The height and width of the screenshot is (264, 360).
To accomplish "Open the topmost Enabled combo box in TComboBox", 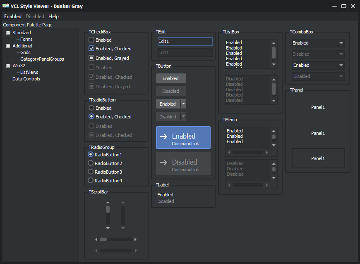I will pyautogui.click(x=318, y=43).
